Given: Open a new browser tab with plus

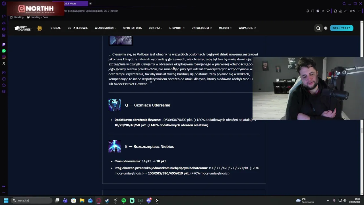Looking at the screenshot, I should [x=90, y=3].
